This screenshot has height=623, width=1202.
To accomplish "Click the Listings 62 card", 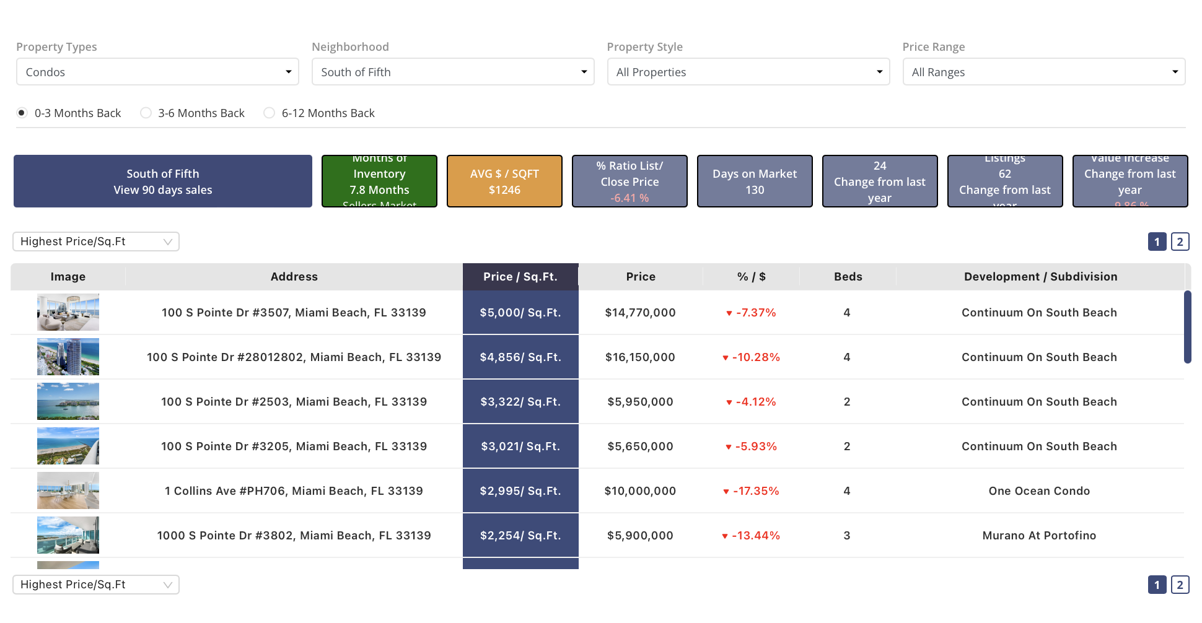I will (x=1005, y=181).
